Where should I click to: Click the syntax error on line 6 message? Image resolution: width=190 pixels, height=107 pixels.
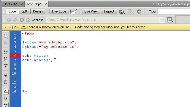point(86,27)
